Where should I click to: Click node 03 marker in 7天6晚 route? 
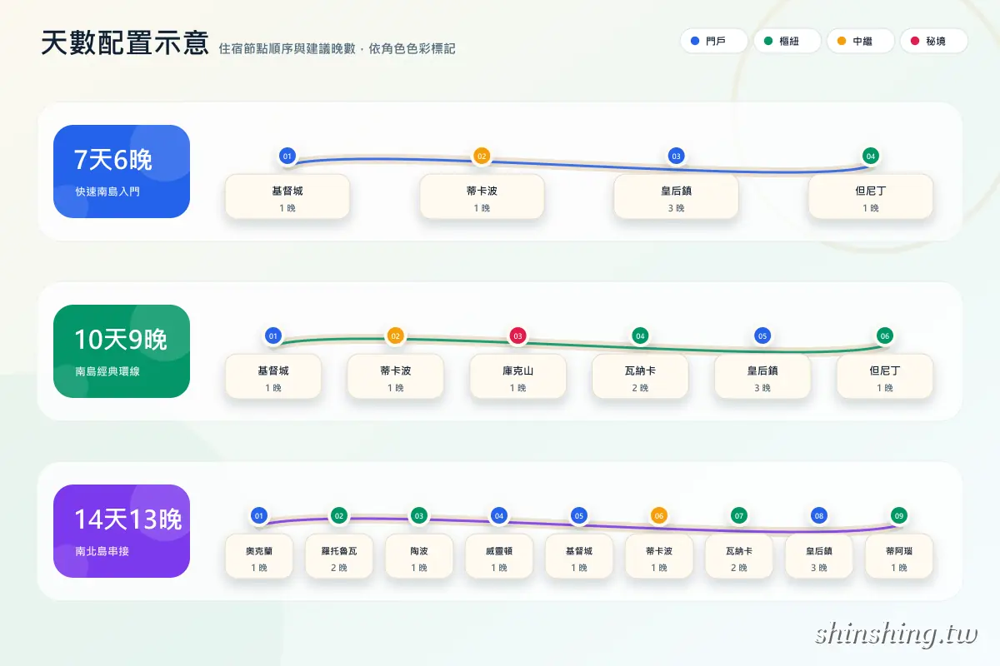676,157
